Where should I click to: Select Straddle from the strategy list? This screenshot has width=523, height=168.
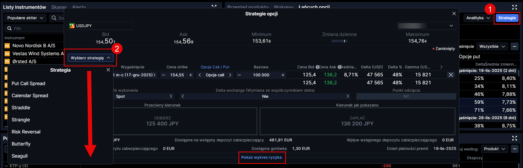point(21,108)
